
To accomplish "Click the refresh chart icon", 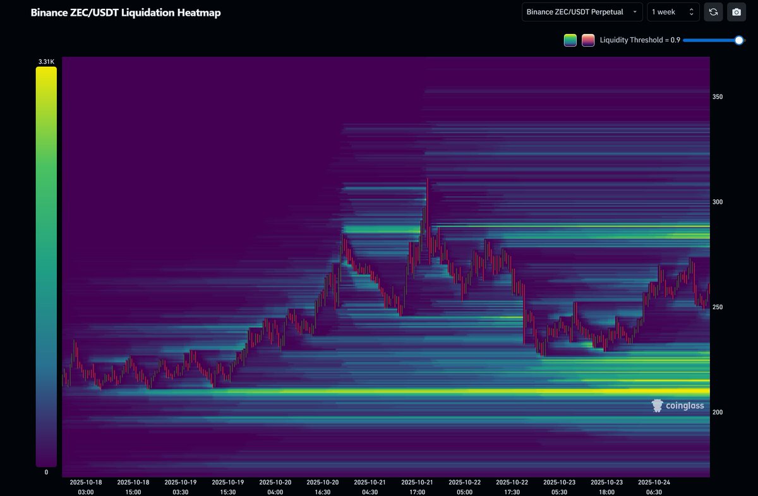I will click(713, 12).
